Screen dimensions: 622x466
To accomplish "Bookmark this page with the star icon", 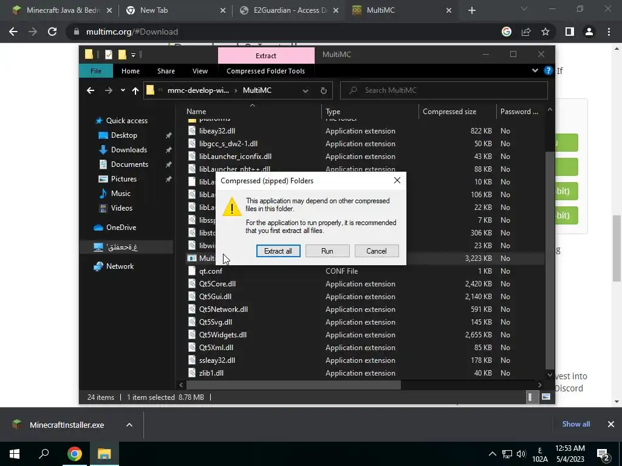I will pyautogui.click(x=545, y=32).
